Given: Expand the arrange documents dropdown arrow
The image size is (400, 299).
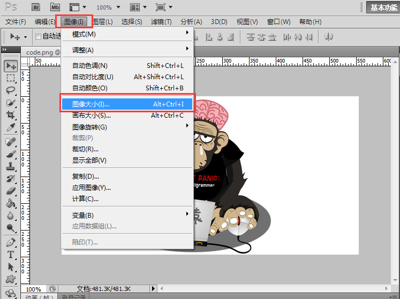Looking at the screenshot, I should pyautogui.click(x=145, y=7).
